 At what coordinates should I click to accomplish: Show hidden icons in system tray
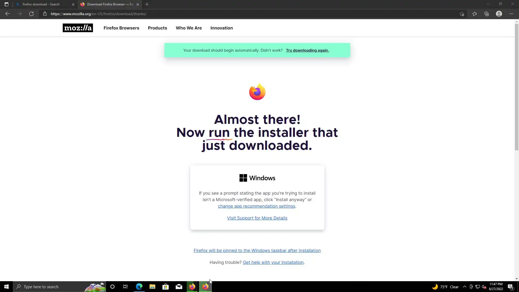[464, 287]
